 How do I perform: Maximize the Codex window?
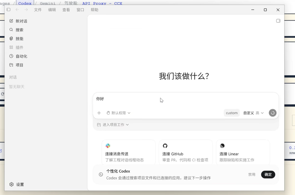point(265,10)
